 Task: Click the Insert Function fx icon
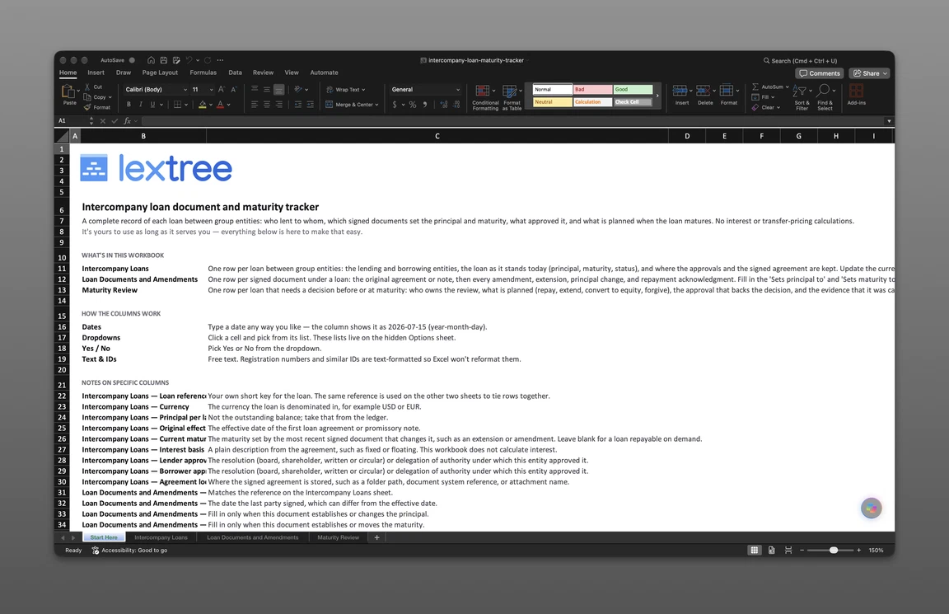(x=127, y=121)
